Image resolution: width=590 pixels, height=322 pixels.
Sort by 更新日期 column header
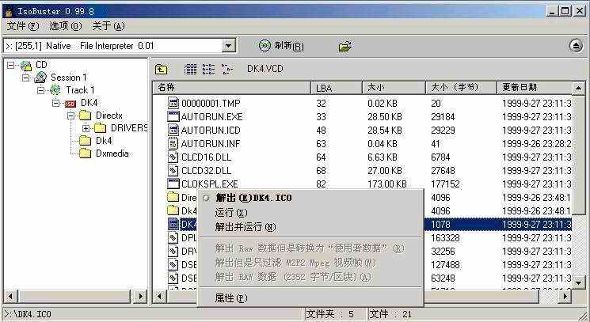[x=535, y=88]
